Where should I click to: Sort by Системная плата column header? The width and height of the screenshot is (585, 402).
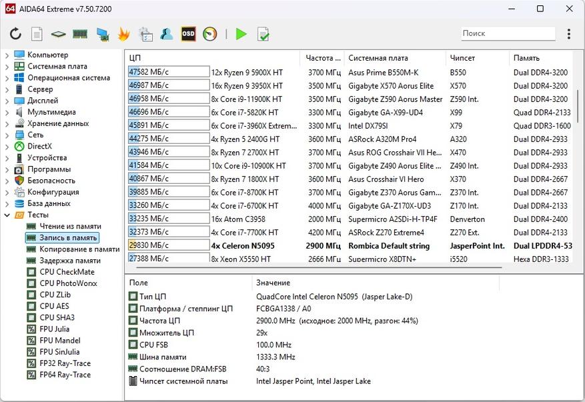395,58
